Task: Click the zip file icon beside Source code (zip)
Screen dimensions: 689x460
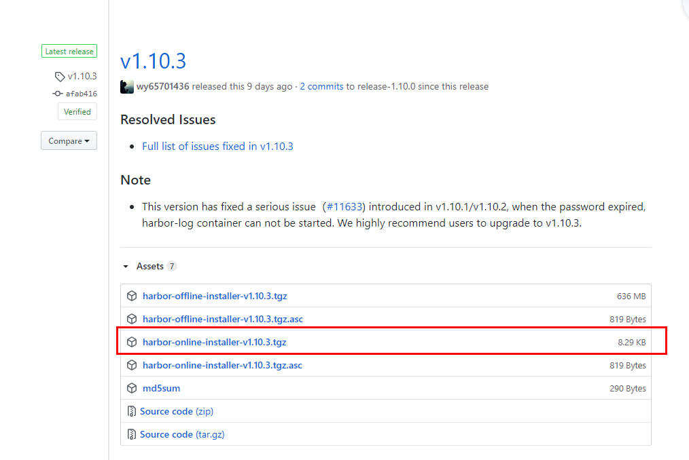Action: 131,411
